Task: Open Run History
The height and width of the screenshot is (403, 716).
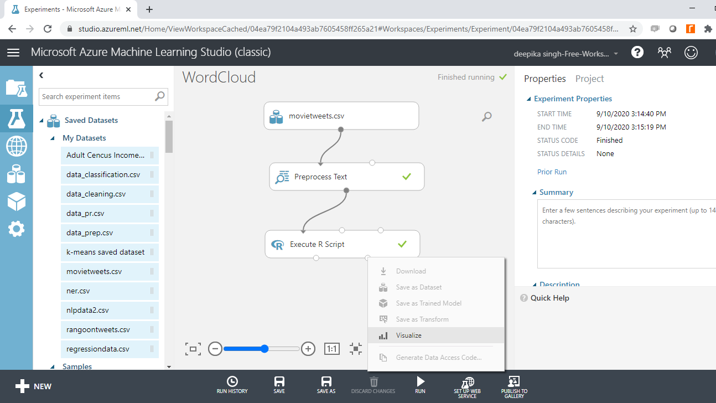Action: pyautogui.click(x=232, y=385)
